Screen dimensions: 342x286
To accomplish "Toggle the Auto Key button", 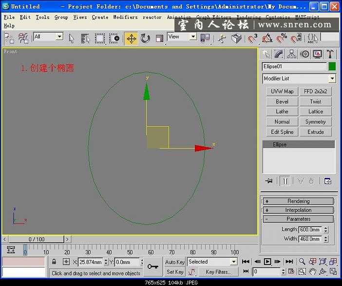I will point(175,262).
